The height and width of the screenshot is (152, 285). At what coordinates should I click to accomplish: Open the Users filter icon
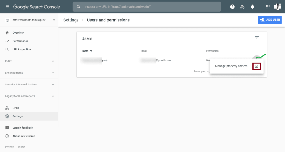tap(257, 38)
